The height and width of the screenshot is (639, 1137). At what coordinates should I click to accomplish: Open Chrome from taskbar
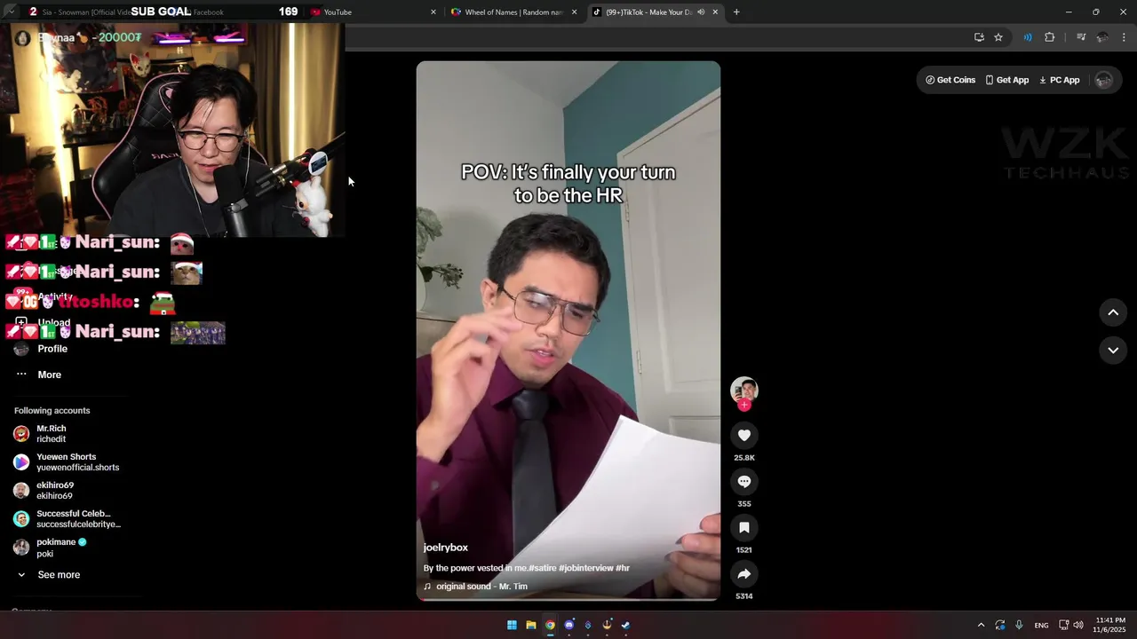point(550,625)
